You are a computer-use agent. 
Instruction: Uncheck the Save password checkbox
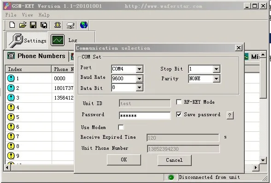179,114
